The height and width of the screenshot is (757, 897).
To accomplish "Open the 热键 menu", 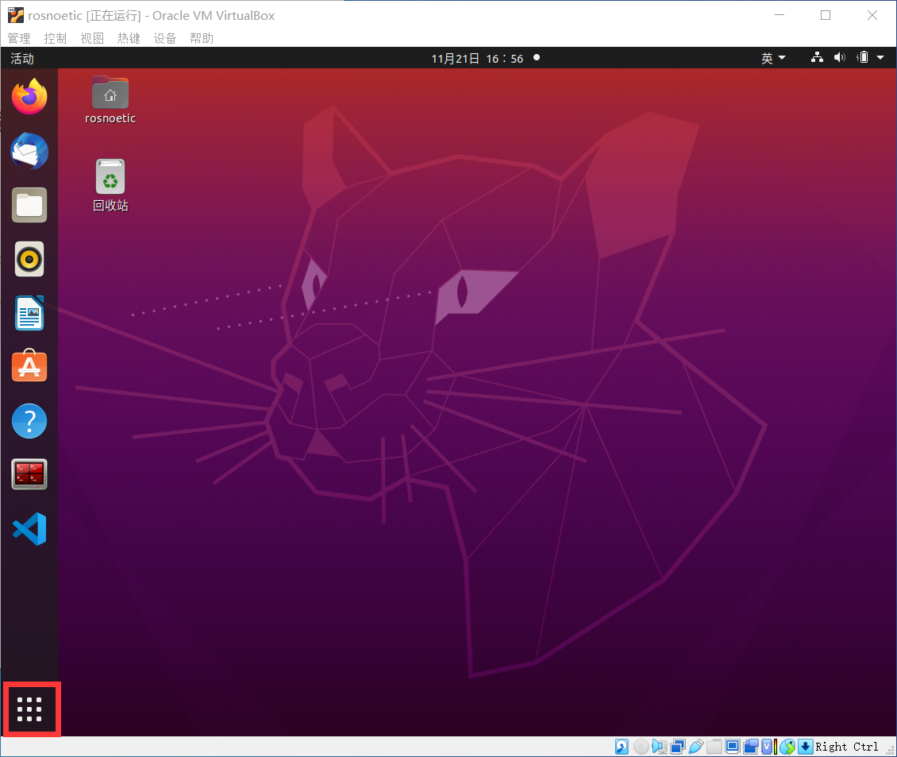I will [129, 38].
